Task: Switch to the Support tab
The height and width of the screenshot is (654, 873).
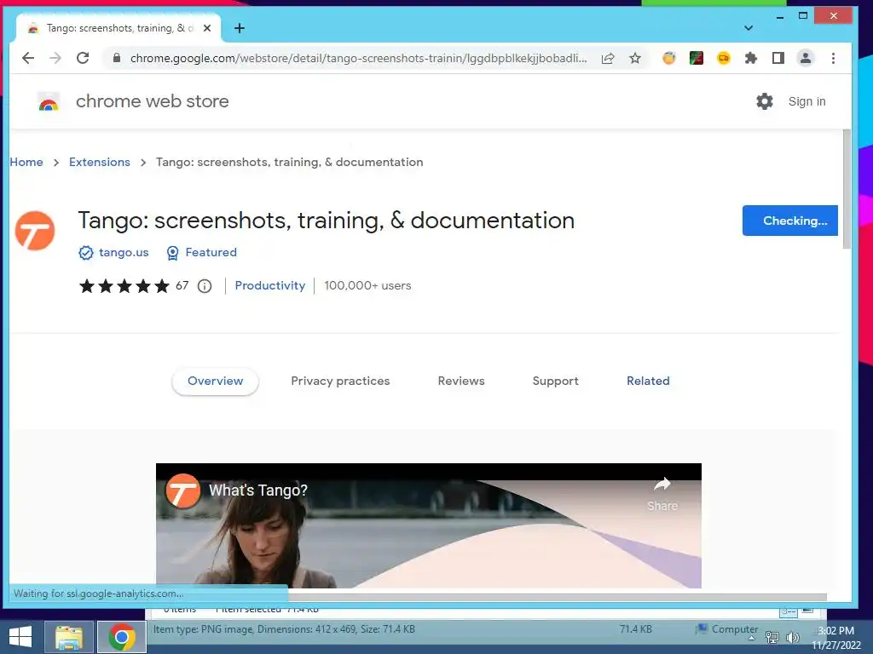Action: click(555, 381)
